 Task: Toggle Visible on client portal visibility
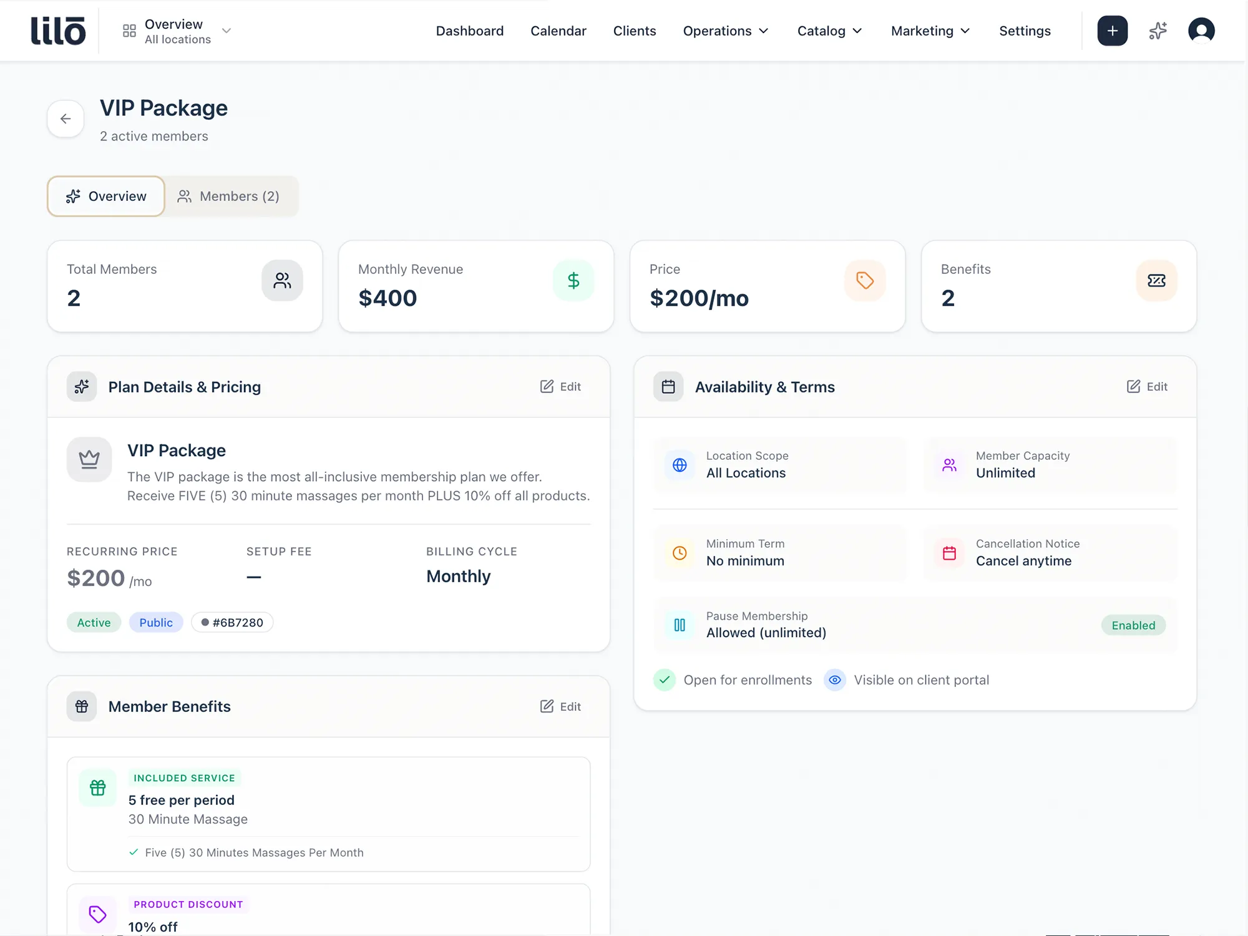point(835,680)
